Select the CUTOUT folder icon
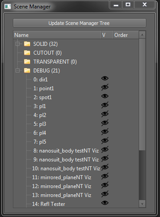Screen dimensions: 160x217 pos(27,52)
